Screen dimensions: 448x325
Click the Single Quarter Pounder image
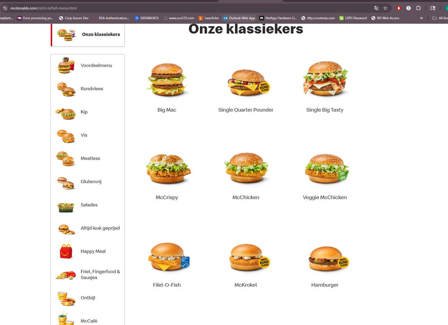tap(248, 82)
